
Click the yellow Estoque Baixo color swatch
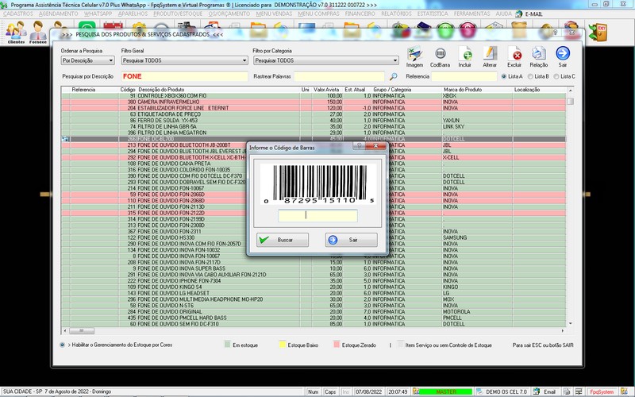(x=283, y=345)
